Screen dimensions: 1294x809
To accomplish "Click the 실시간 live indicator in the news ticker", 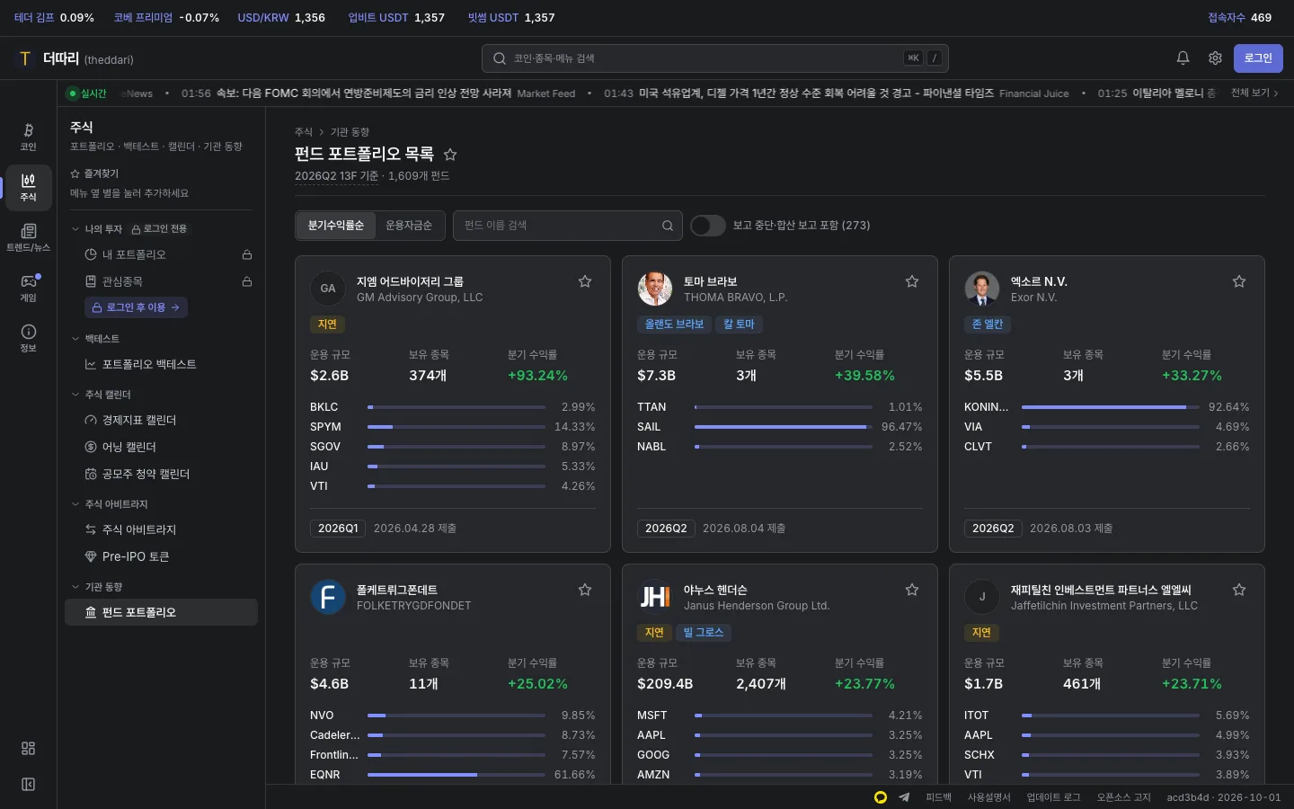I will 87,93.
